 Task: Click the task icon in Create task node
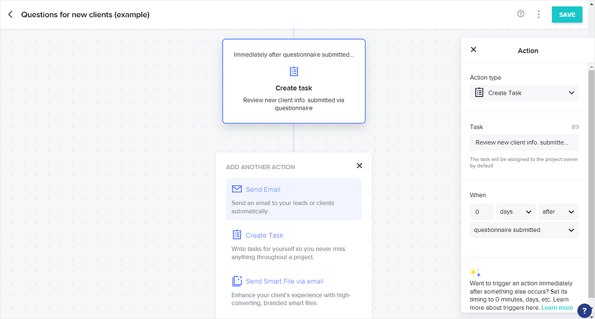[293, 71]
